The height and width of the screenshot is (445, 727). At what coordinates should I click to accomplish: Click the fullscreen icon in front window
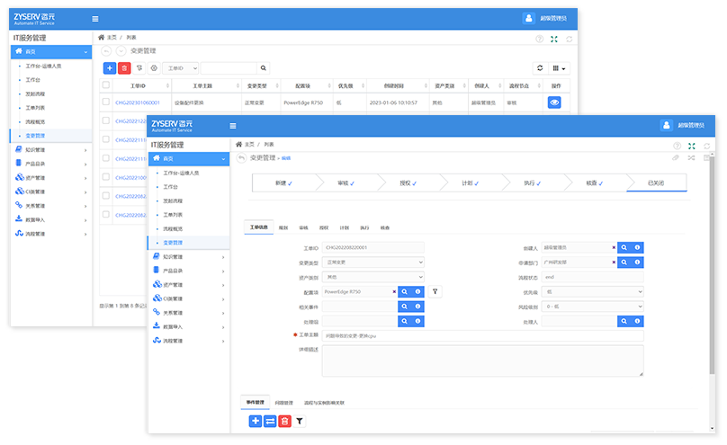pyautogui.click(x=692, y=146)
